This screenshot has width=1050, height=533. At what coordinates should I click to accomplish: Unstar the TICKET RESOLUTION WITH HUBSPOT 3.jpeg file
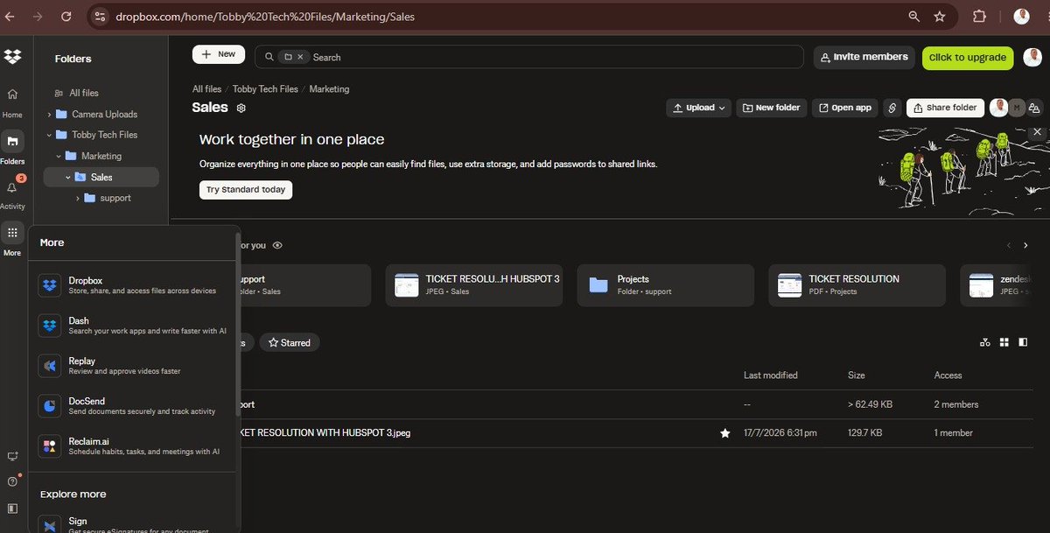click(724, 433)
